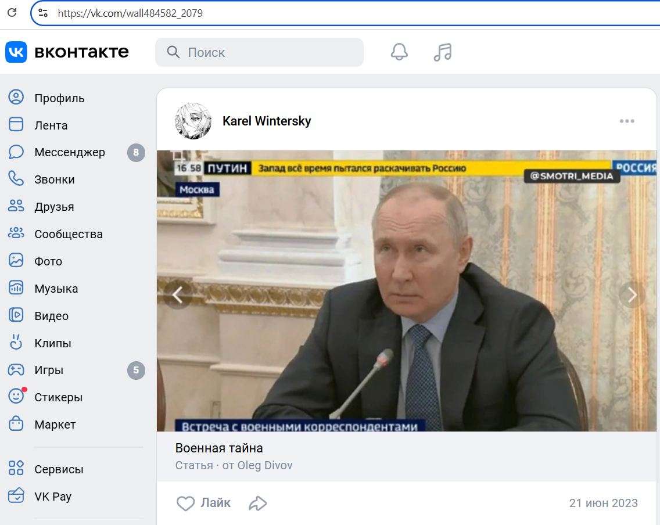Click the Маркет bag icon
This screenshot has width=660, height=525.
pyautogui.click(x=16, y=424)
